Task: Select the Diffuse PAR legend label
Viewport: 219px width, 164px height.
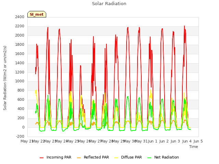Action: (x=131, y=157)
